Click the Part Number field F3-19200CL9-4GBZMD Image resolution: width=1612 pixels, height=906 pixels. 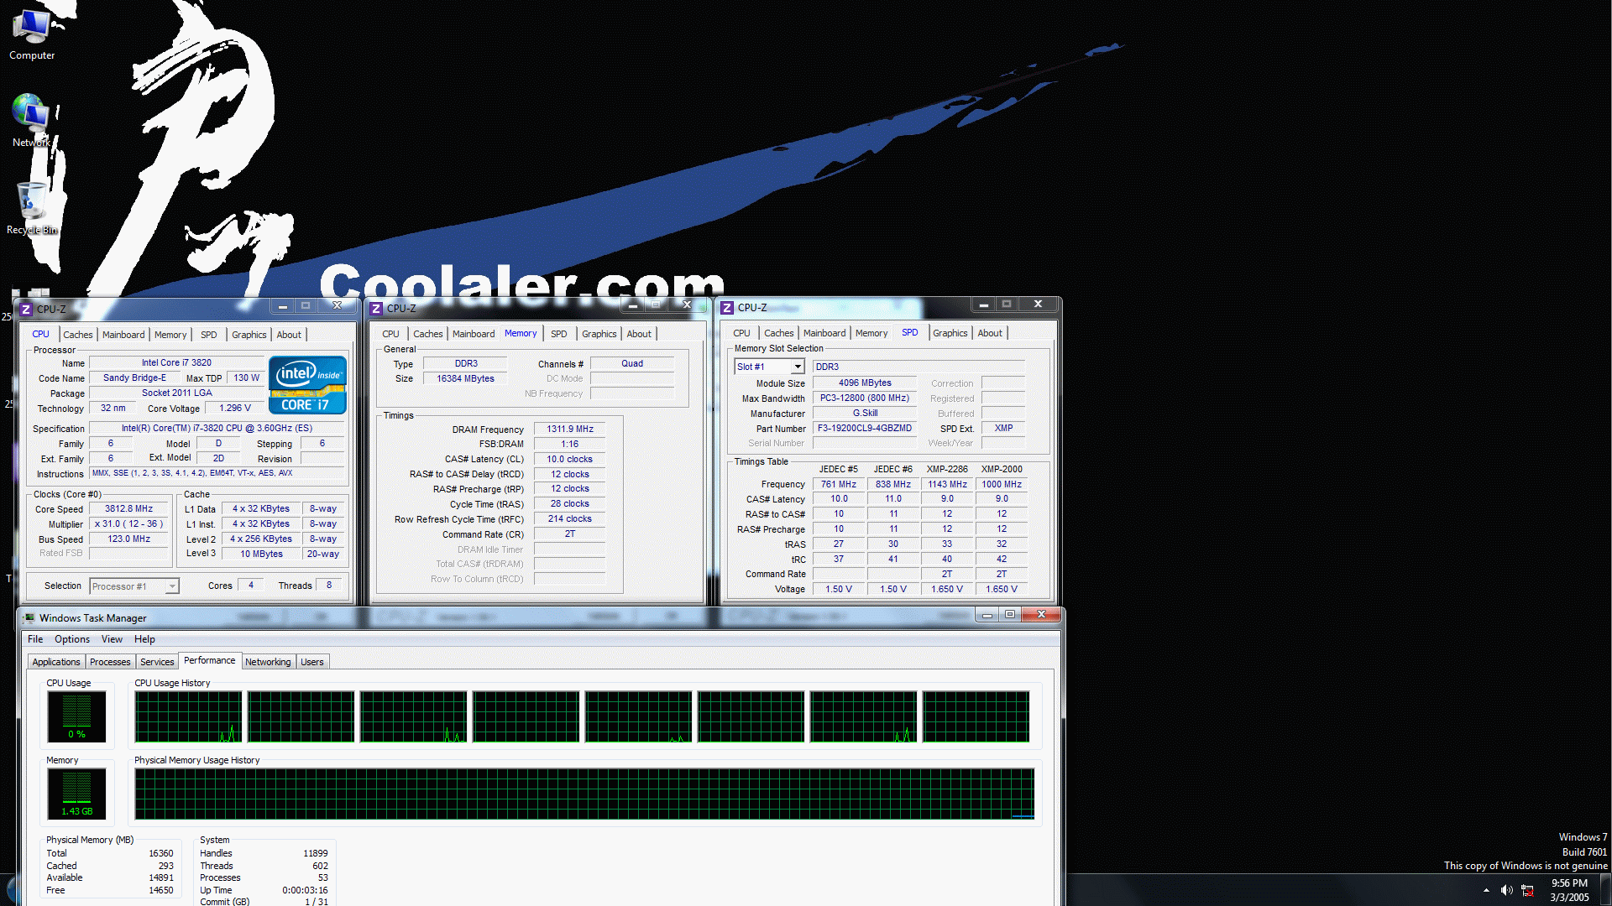click(865, 429)
